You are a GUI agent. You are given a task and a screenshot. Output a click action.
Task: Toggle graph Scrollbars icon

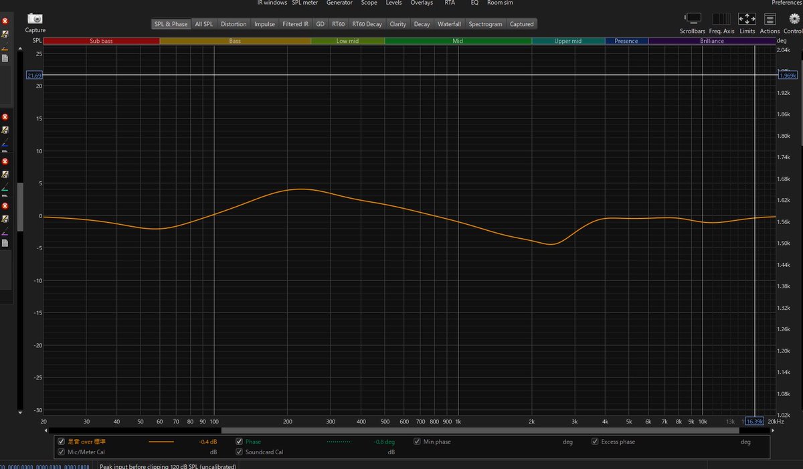click(x=692, y=19)
